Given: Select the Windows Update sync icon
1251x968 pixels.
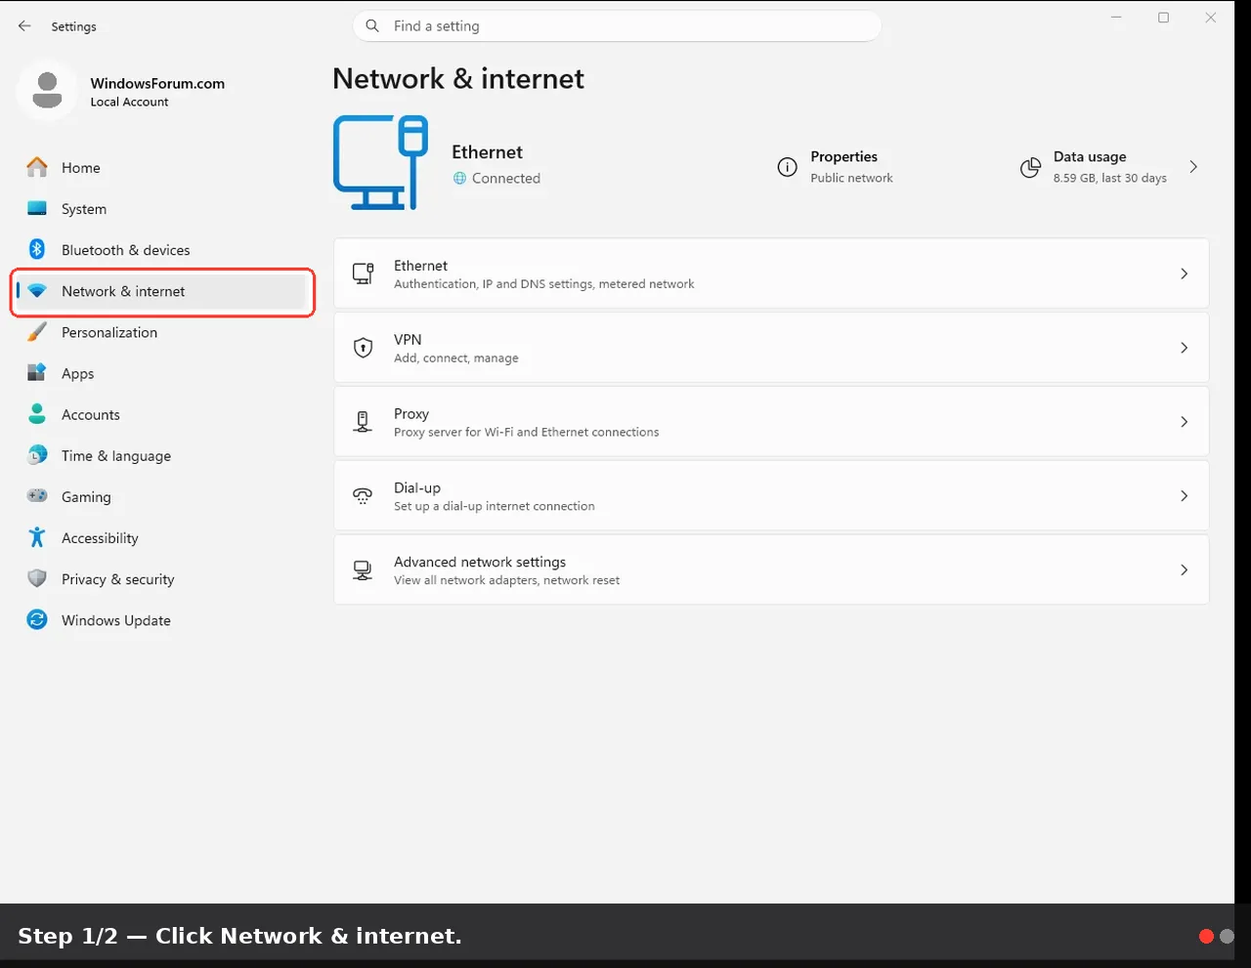Looking at the screenshot, I should point(37,619).
